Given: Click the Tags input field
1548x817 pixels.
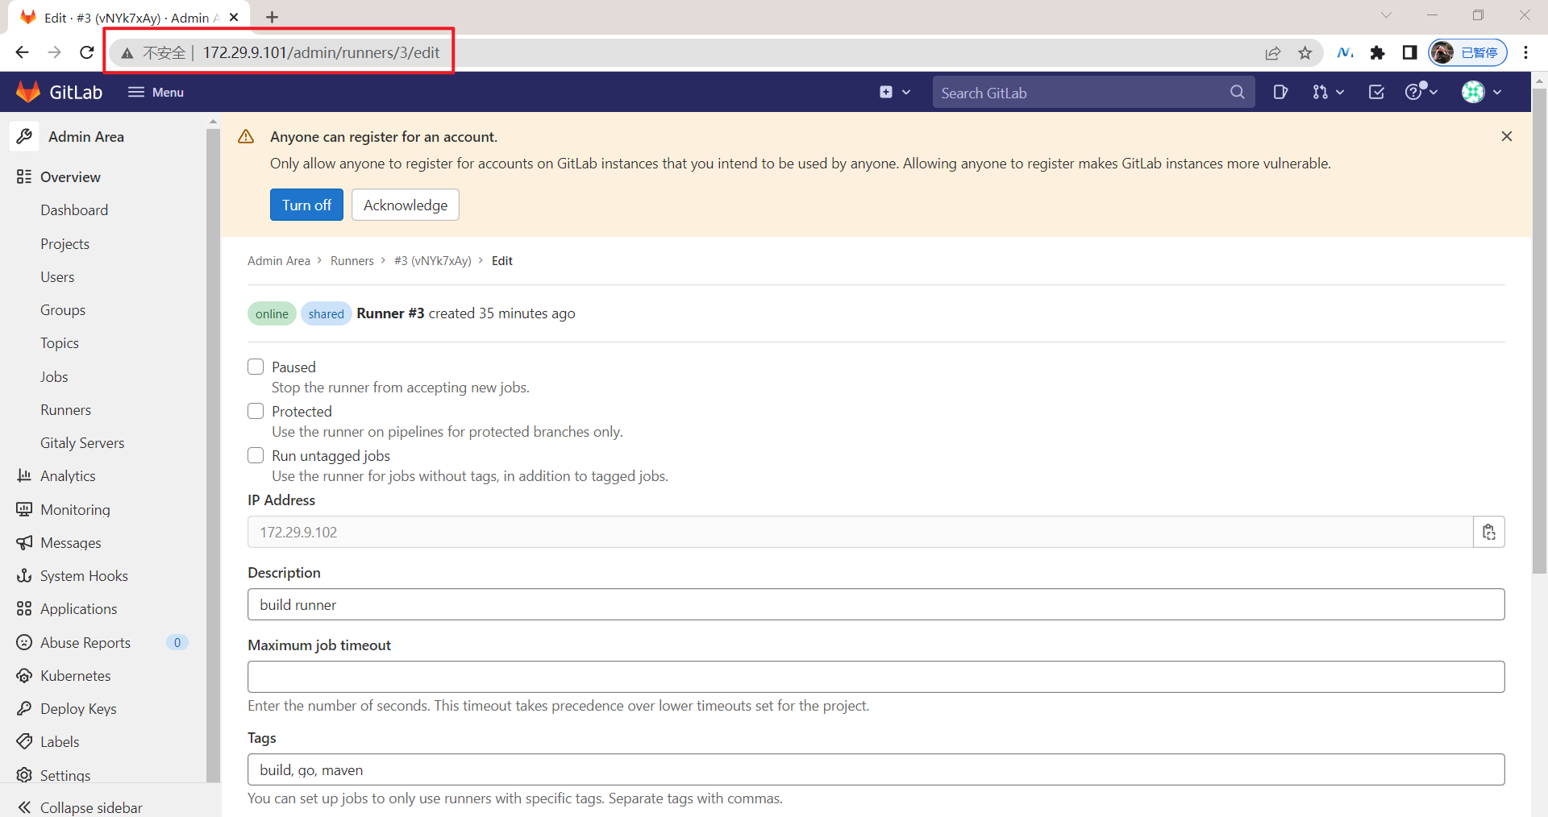Looking at the screenshot, I should click(x=876, y=769).
